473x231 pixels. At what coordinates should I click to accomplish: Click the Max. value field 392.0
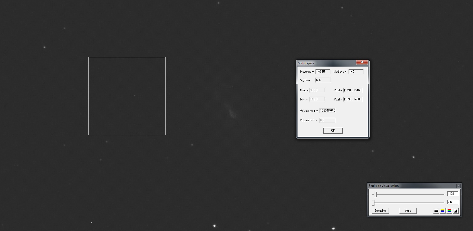pyautogui.click(x=317, y=90)
